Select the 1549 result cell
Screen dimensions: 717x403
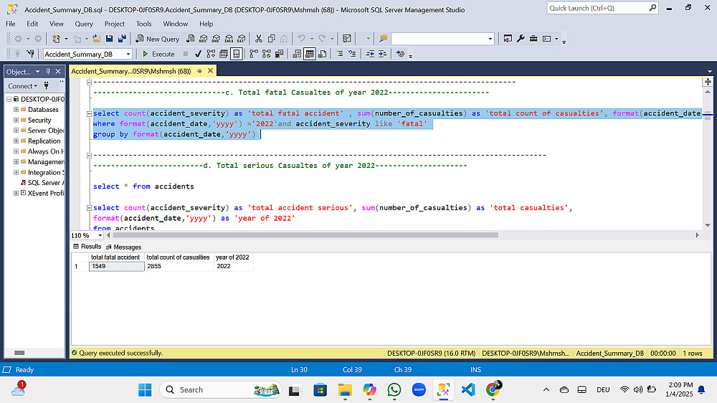pos(116,266)
